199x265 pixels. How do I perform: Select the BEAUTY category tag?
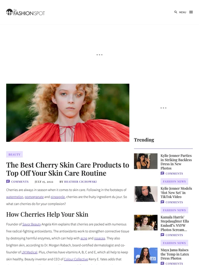pos(14,154)
